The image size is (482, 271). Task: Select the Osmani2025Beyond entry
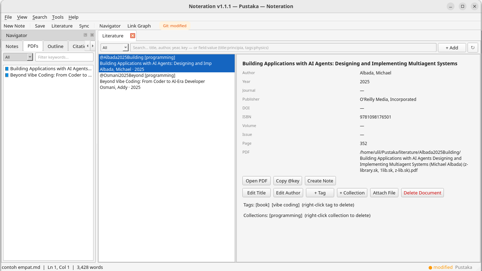[x=167, y=82]
